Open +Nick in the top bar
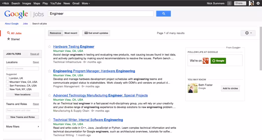 coord(6,3)
